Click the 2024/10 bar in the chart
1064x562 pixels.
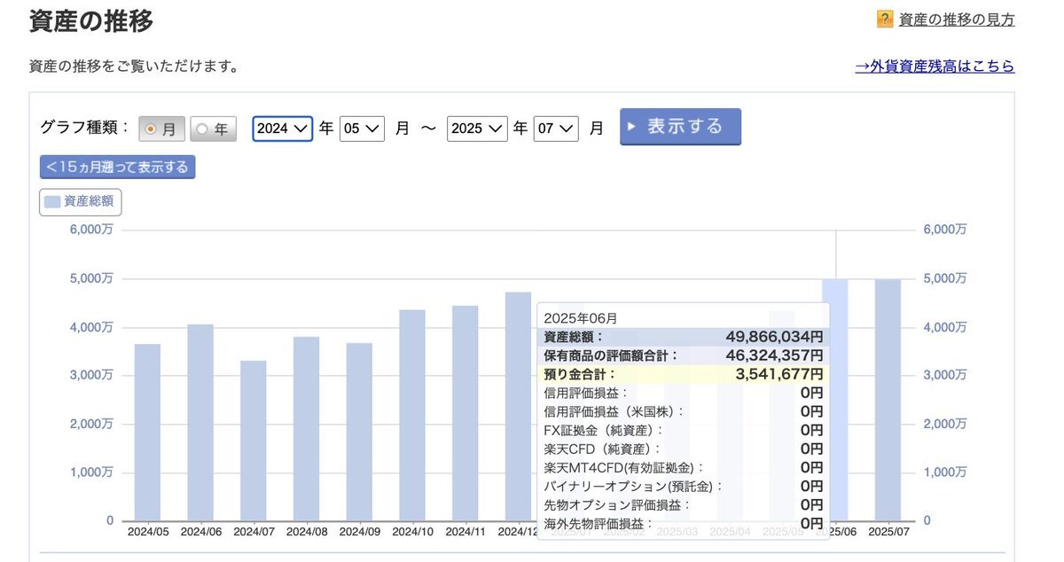pos(412,415)
